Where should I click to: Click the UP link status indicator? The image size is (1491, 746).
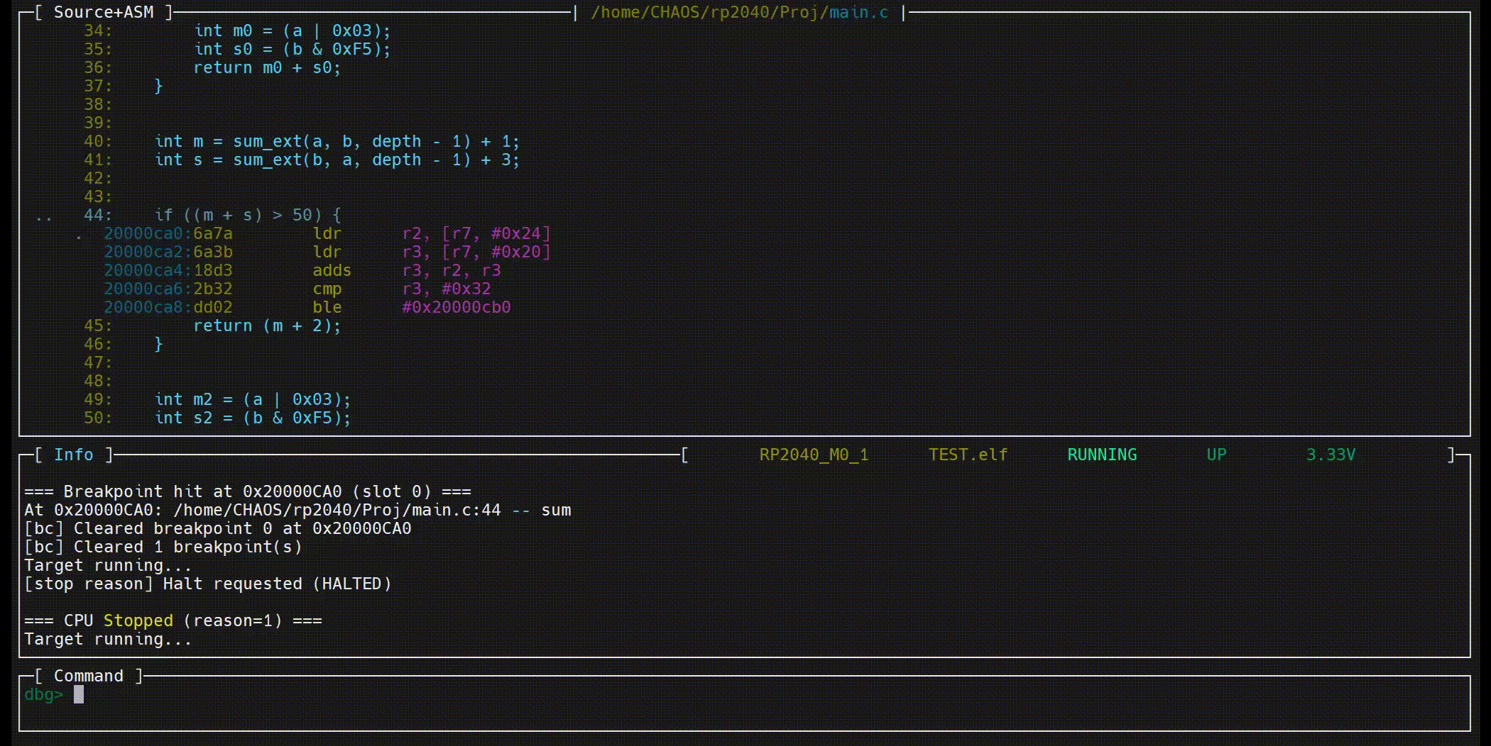point(1216,455)
